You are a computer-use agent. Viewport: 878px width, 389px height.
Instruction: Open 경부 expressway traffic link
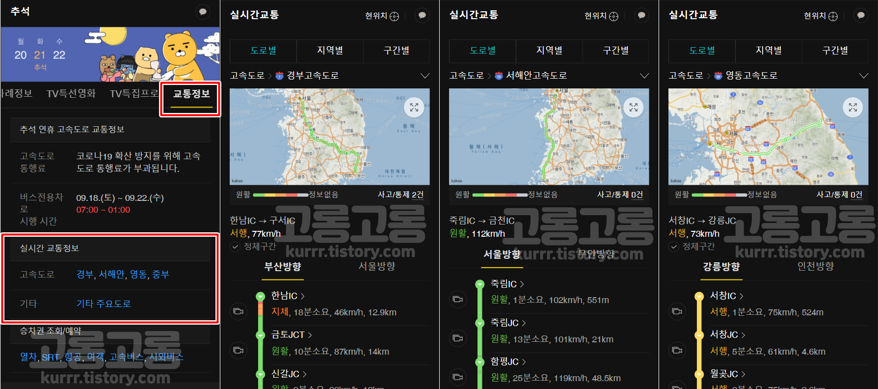(x=85, y=275)
